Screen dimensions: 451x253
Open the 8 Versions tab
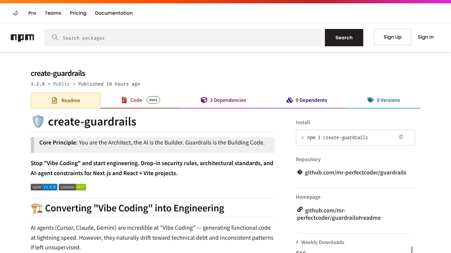tap(384, 100)
